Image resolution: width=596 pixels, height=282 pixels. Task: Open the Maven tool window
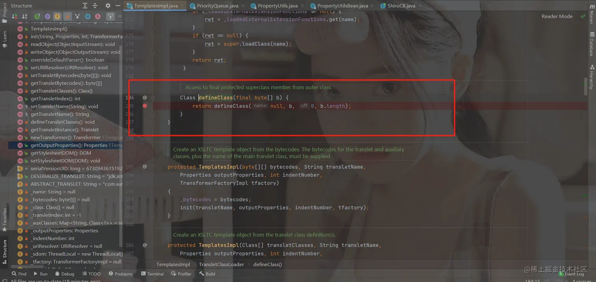point(592,14)
